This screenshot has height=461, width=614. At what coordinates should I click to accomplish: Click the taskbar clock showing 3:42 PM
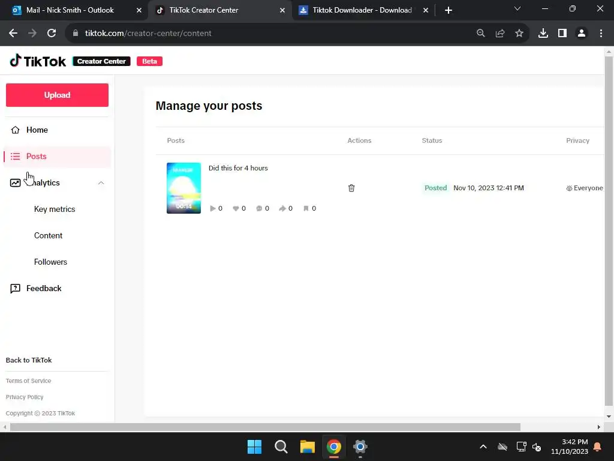570,447
